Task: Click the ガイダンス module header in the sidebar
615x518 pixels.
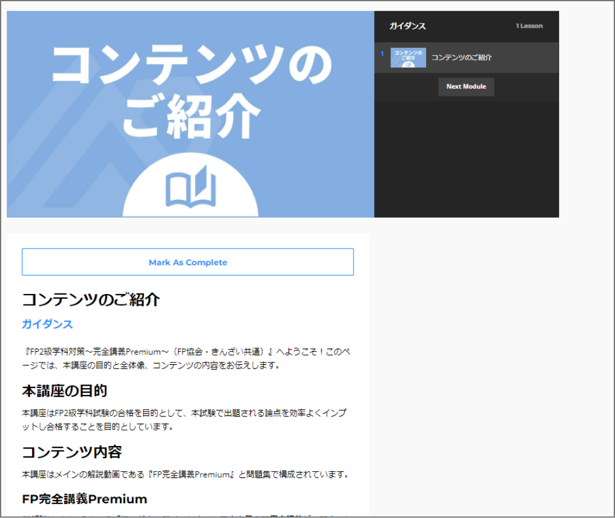Action: pos(407,26)
